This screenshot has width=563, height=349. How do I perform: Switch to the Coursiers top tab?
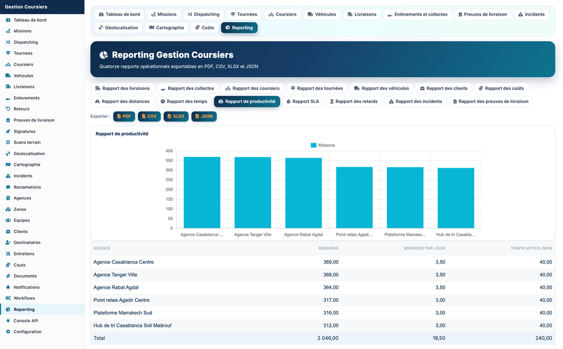coord(282,15)
